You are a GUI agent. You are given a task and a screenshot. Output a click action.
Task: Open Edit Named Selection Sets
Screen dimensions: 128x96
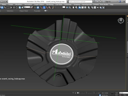(53, 7)
